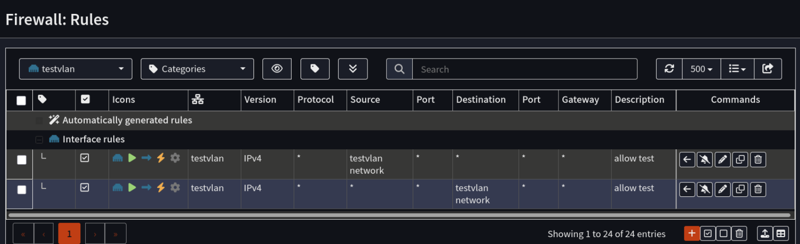Viewport: 800px width, 244px height.
Task: Go to page 1 in pagination
Action: click(x=69, y=234)
